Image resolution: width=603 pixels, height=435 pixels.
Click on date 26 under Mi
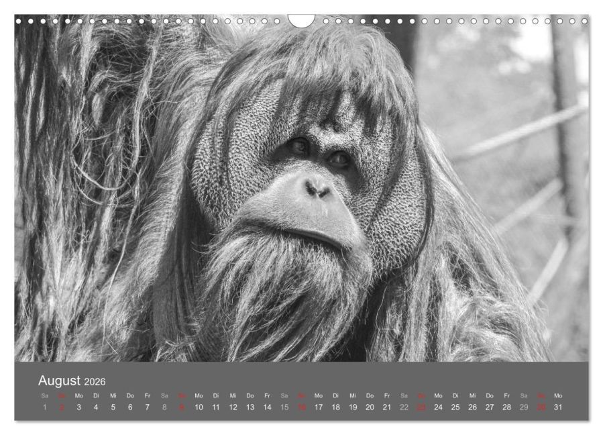(473, 407)
